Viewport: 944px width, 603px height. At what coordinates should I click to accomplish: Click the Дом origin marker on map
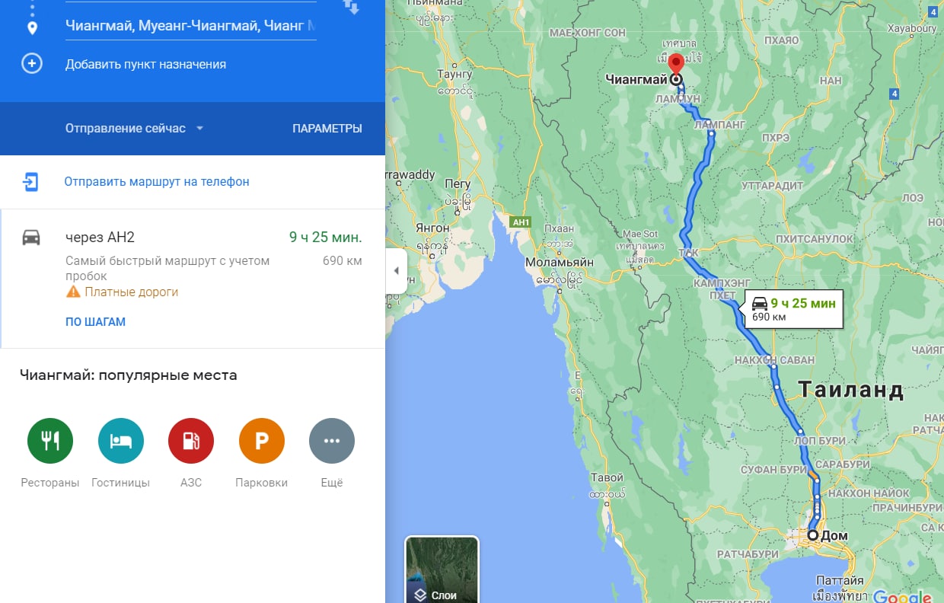(812, 535)
